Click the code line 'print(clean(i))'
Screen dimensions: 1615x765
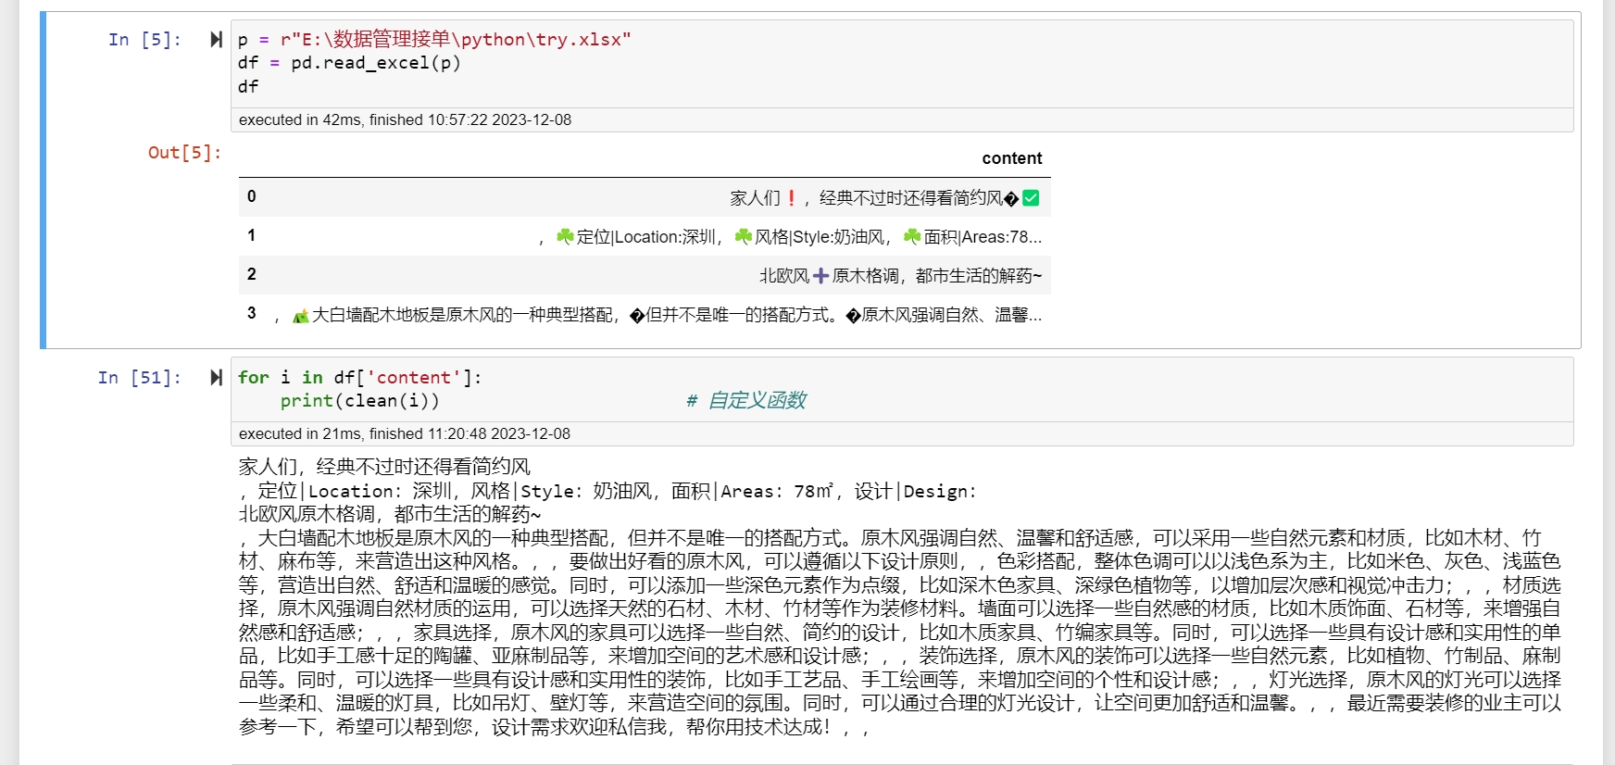click(x=360, y=401)
